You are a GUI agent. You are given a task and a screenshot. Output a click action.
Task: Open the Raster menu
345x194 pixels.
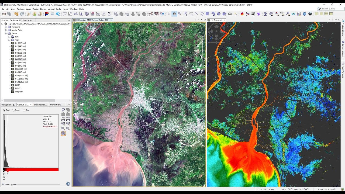pos(43,9)
